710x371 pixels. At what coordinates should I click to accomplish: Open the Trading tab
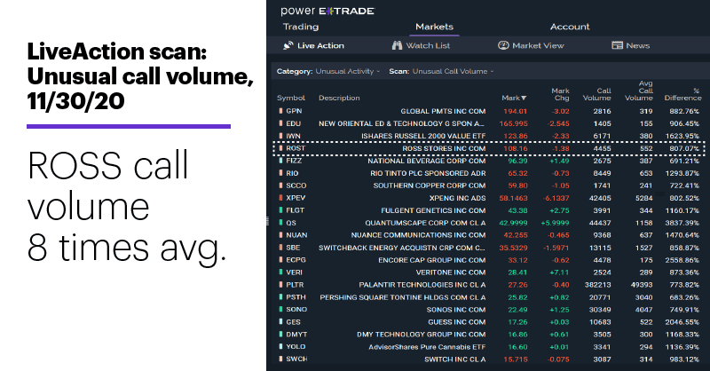[301, 27]
